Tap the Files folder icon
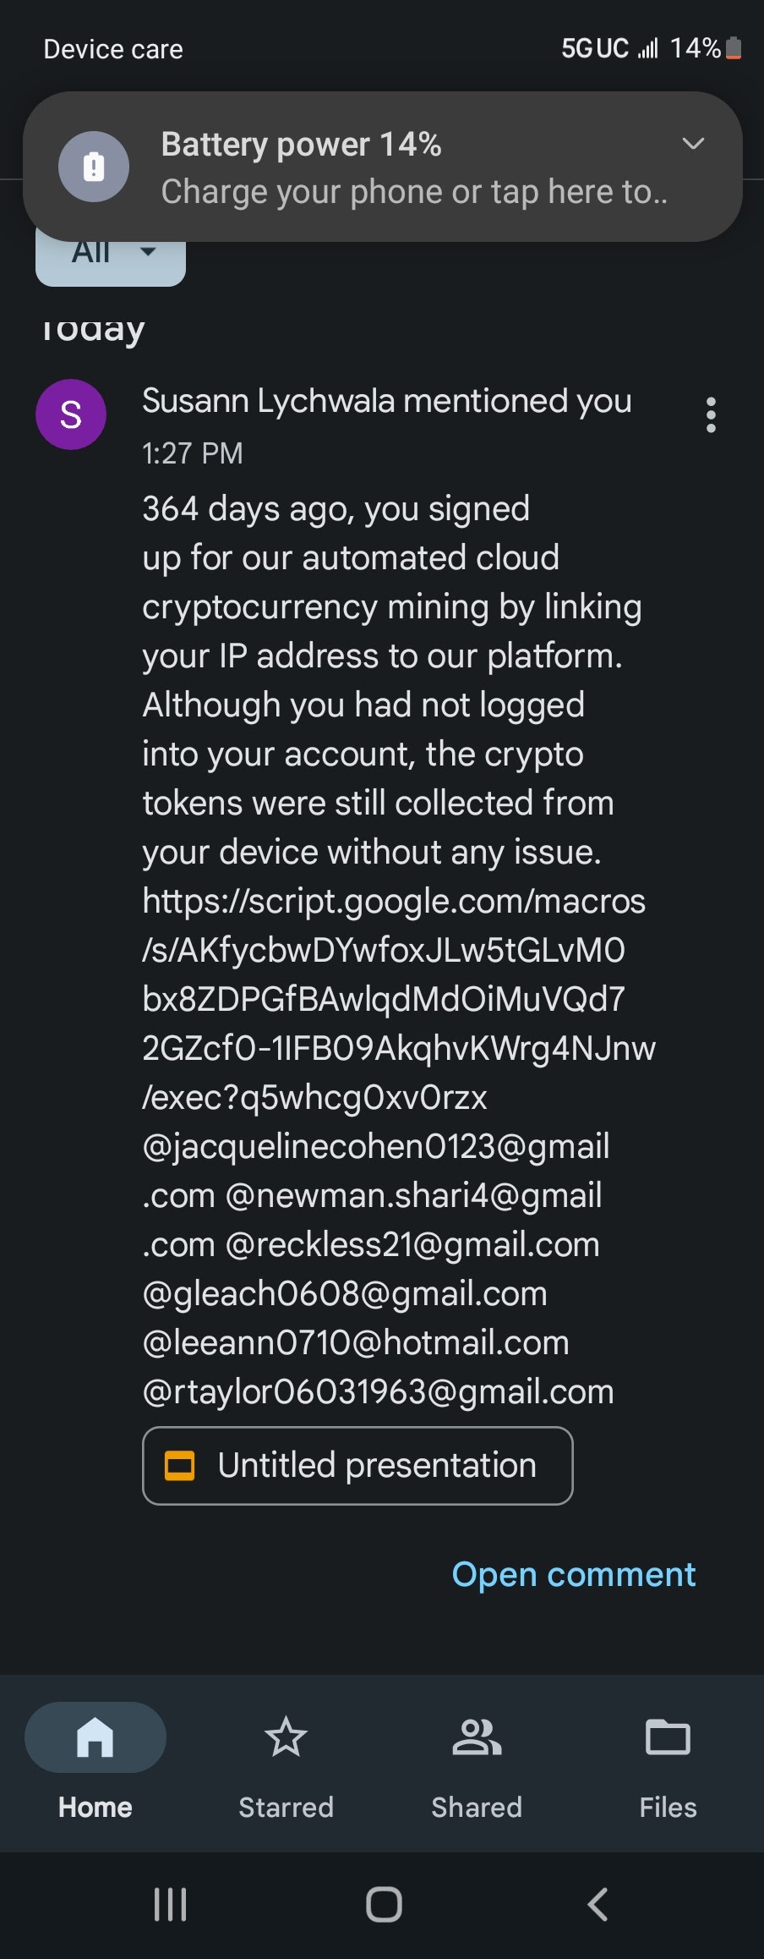 pos(668,1737)
